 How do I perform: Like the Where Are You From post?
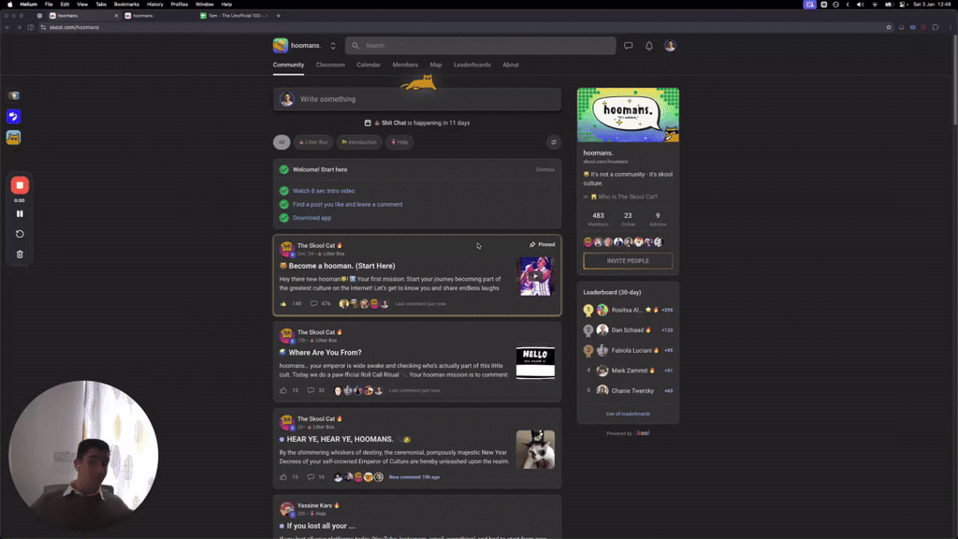[283, 390]
